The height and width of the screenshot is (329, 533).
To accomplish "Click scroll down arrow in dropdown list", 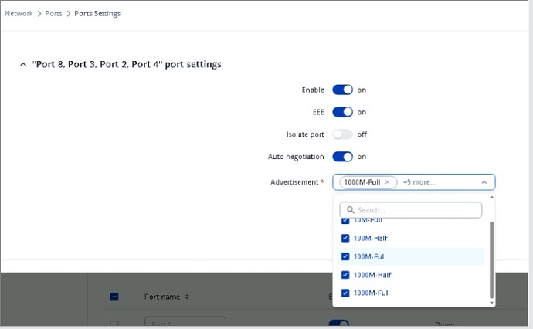I will click(x=491, y=302).
